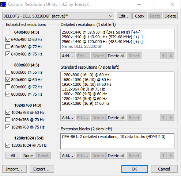Image resolution: width=181 pixels, height=176 pixels.
Task: Uncheck 640x480 @ 60 Hz
Action: click(x=8, y=39)
